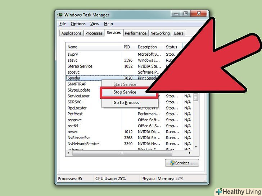Click the Microsoft S... description cell

click(x=149, y=54)
